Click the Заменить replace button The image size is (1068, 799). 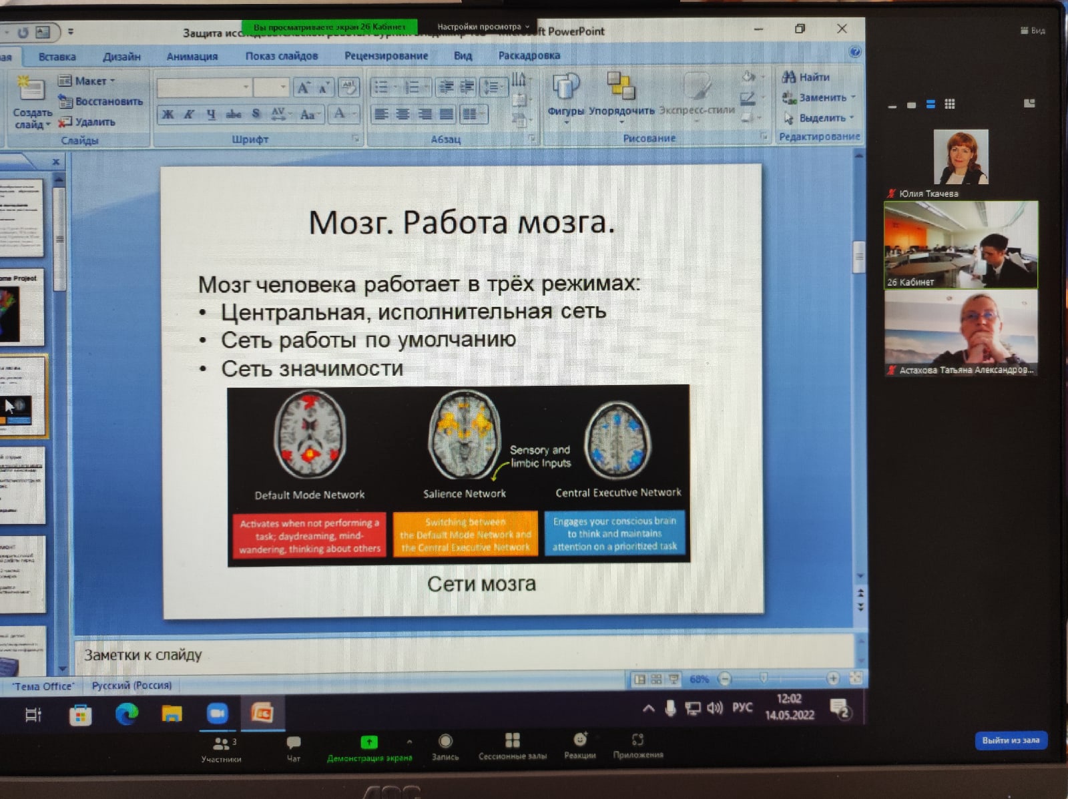point(817,97)
